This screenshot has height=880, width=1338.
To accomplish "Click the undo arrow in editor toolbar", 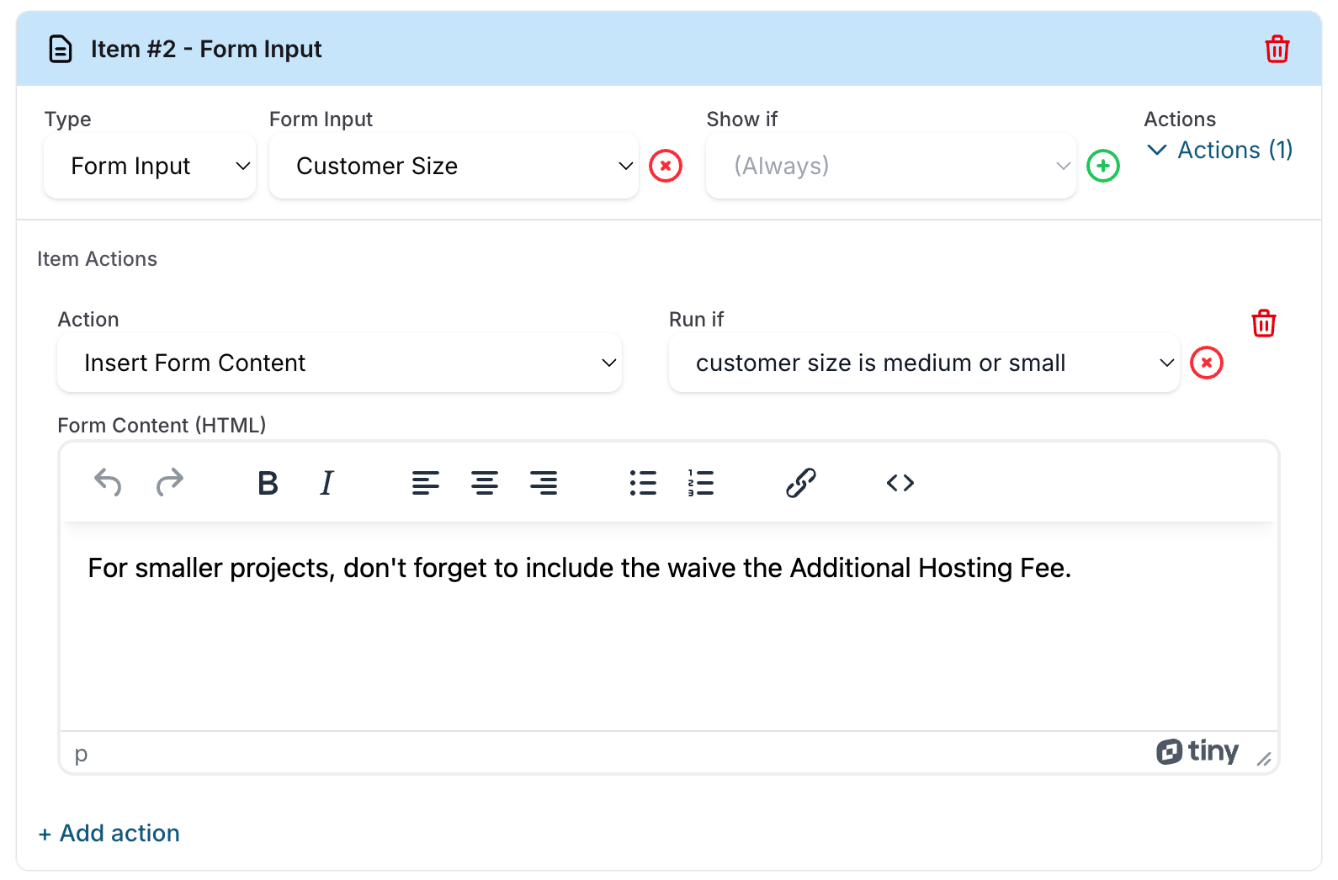I will (108, 483).
